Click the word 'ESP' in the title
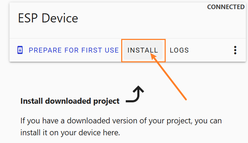This screenshot has width=248, height=143. point(29,18)
